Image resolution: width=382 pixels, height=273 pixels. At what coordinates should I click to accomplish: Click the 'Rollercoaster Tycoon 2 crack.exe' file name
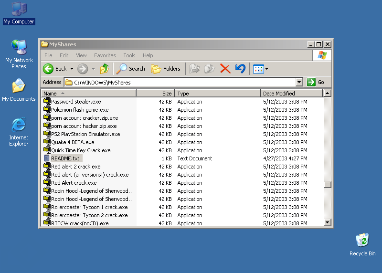tap(89, 215)
